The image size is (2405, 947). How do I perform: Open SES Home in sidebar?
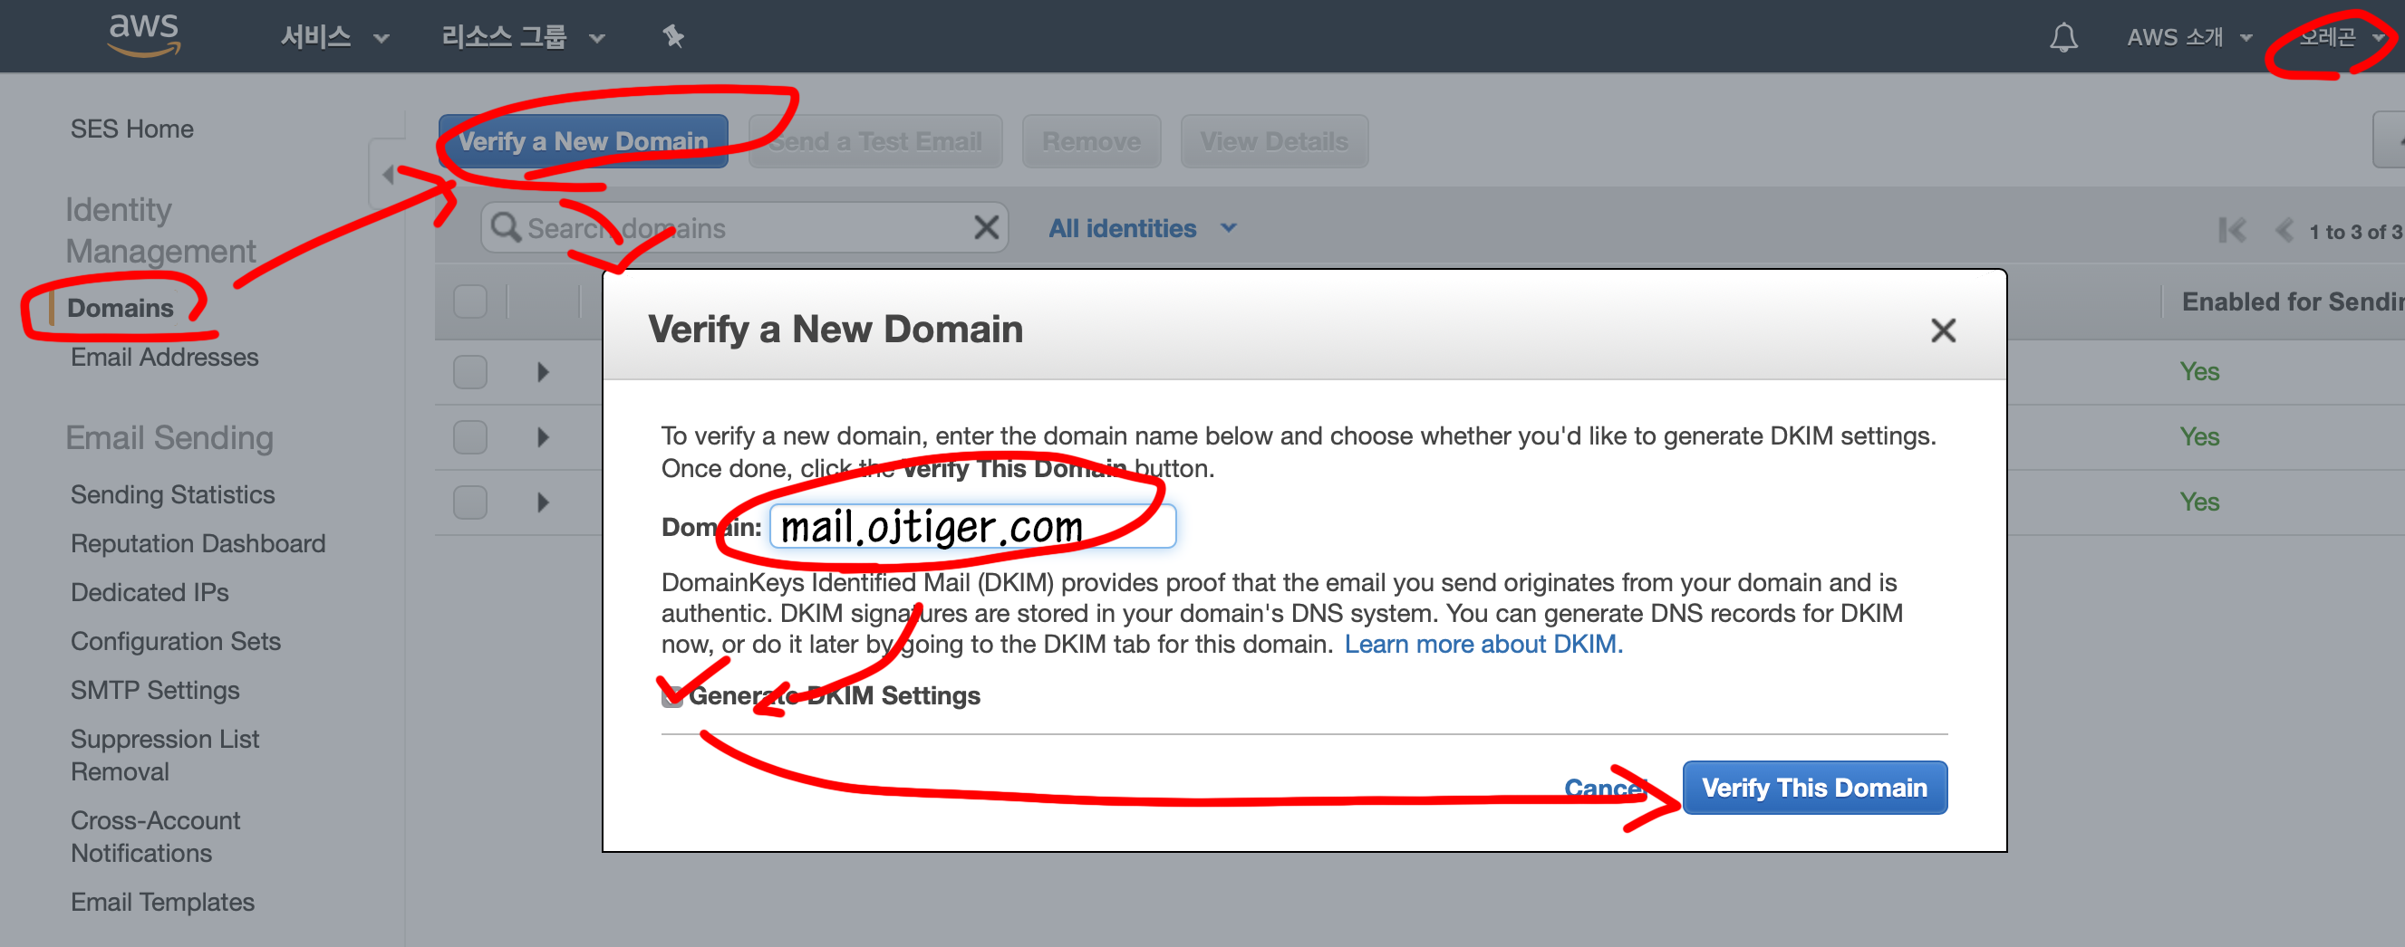pos(131,129)
